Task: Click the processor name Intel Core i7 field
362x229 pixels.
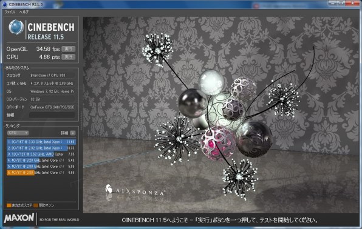Action: click(52, 75)
